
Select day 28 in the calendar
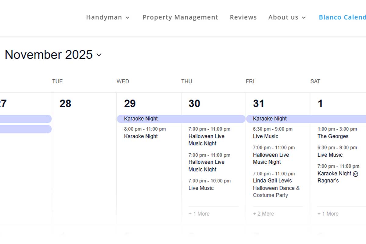pos(65,104)
